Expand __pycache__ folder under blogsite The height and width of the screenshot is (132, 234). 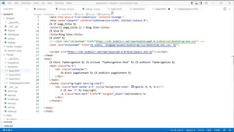click(14, 22)
